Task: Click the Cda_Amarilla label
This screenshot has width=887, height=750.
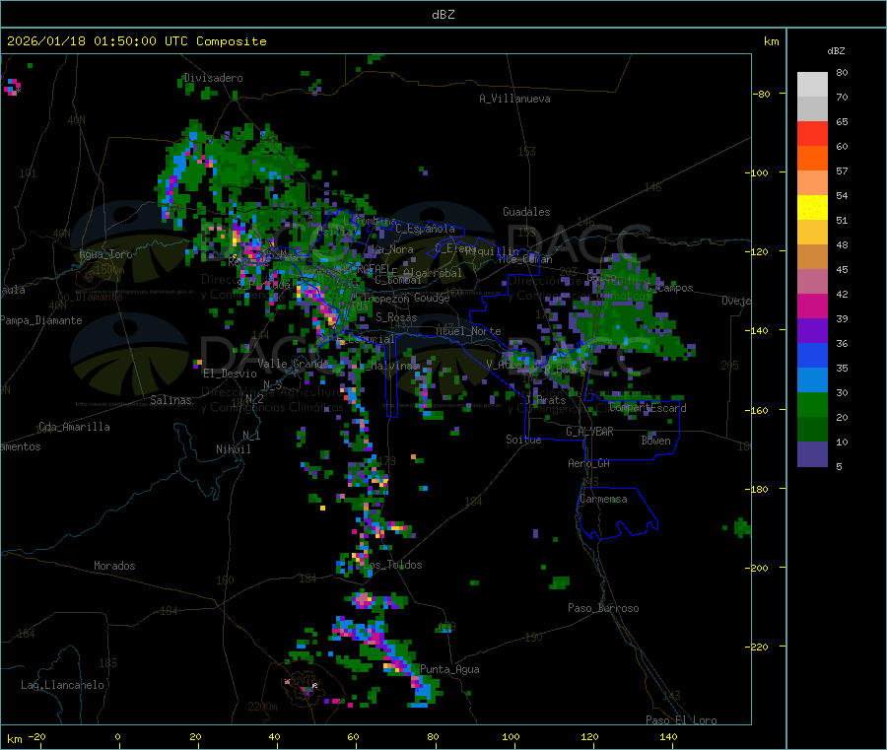Action: click(74, 427)
